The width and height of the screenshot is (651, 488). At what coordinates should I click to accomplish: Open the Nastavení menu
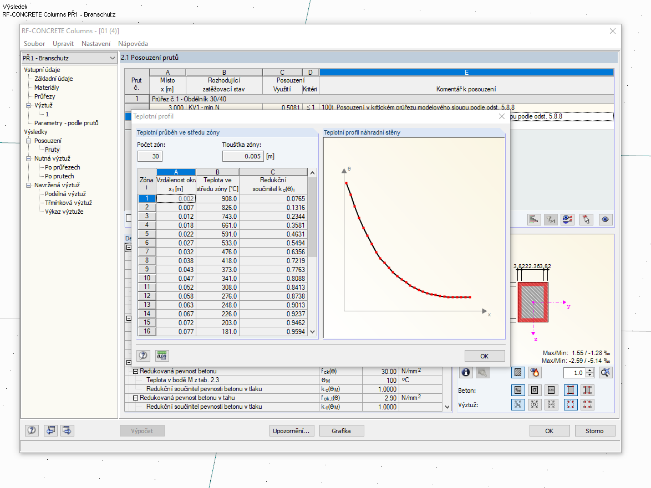click(96, 44)
